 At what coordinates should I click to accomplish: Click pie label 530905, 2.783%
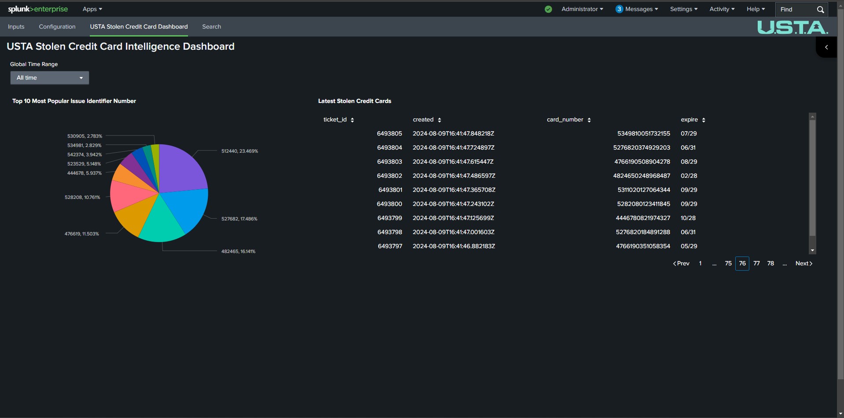(x=85, y=136)
